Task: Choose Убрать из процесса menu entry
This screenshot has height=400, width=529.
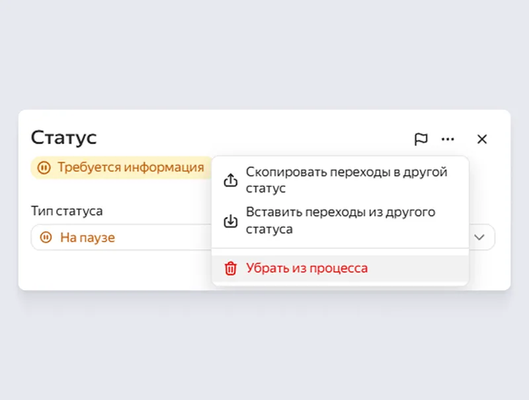Action: pyautogui.click(x=340, y=268)
